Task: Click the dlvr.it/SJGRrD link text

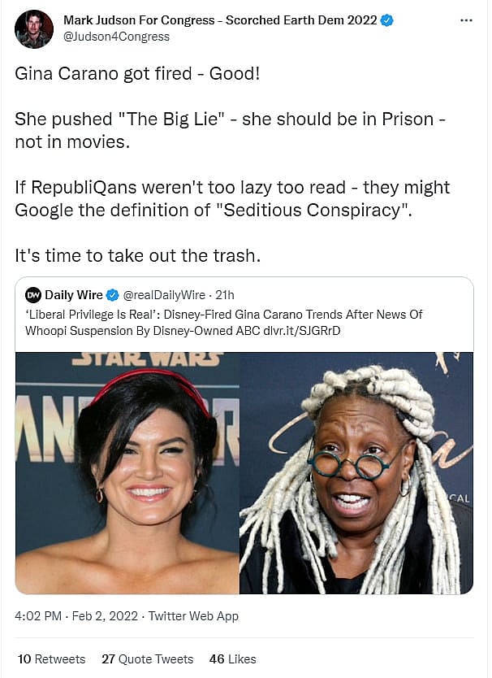Action: tap(302, 331)
